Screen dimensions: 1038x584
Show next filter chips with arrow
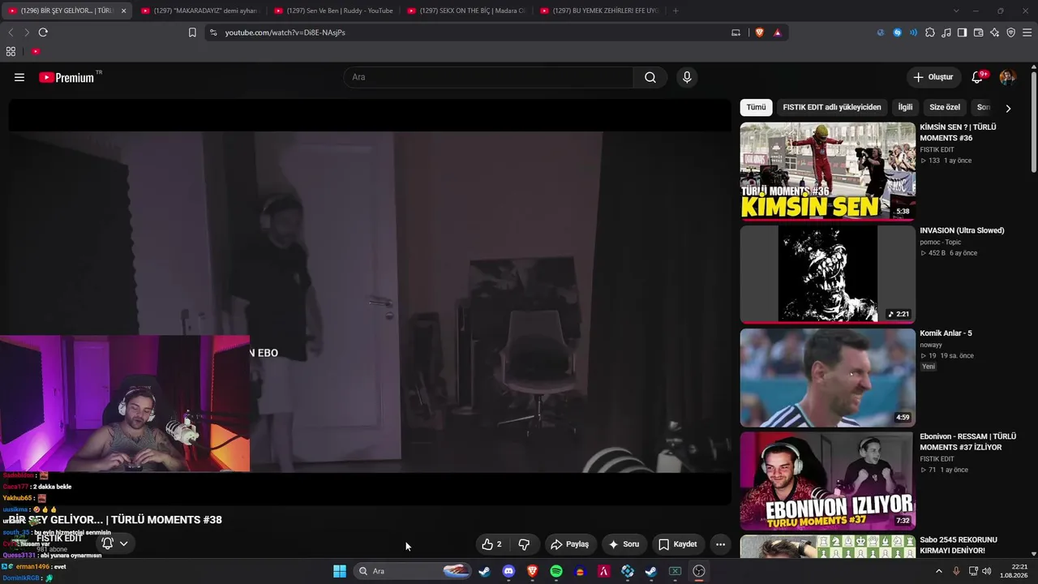pyautogui.click(x=1008, y=108)
